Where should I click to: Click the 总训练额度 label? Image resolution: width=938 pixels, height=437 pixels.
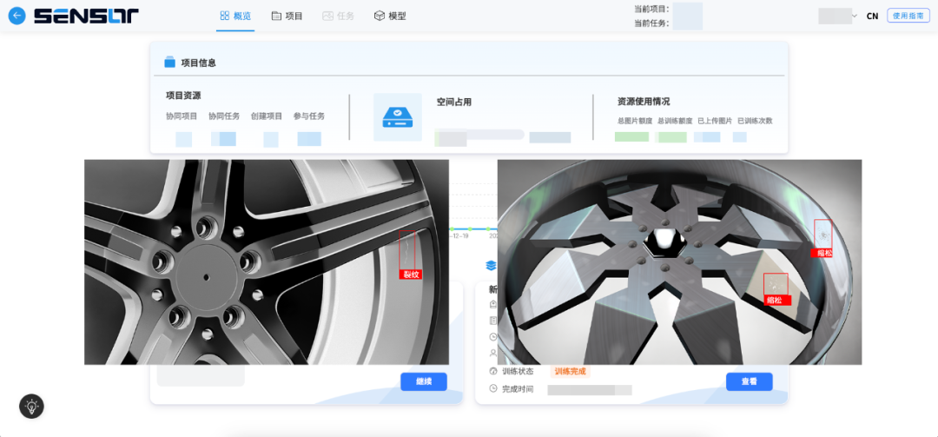(675, 120)
